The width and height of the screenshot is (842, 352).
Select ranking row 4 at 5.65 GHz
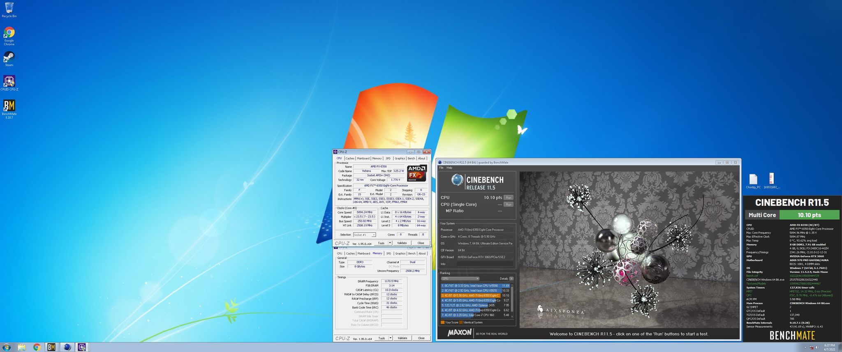coord(475,300)
